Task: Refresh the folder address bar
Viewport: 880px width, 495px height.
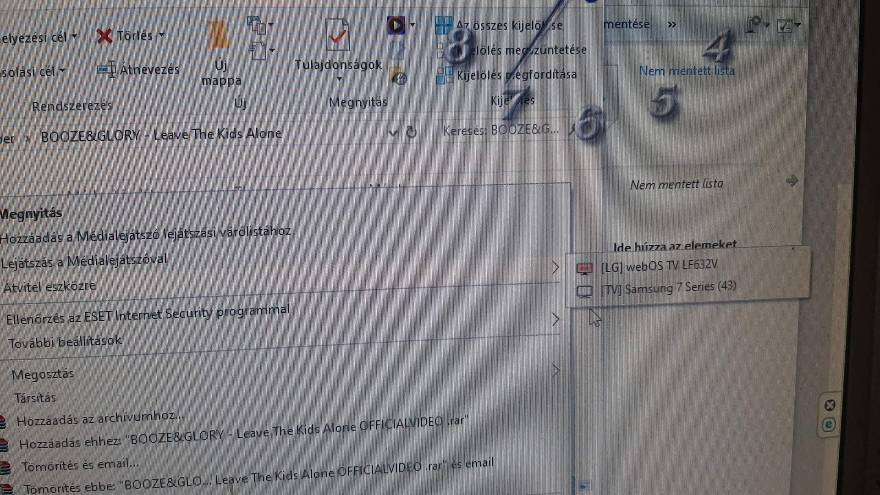Action: (x=411, y=132)
